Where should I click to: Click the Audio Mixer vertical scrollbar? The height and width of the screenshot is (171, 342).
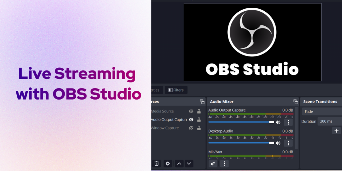(296, 128)
